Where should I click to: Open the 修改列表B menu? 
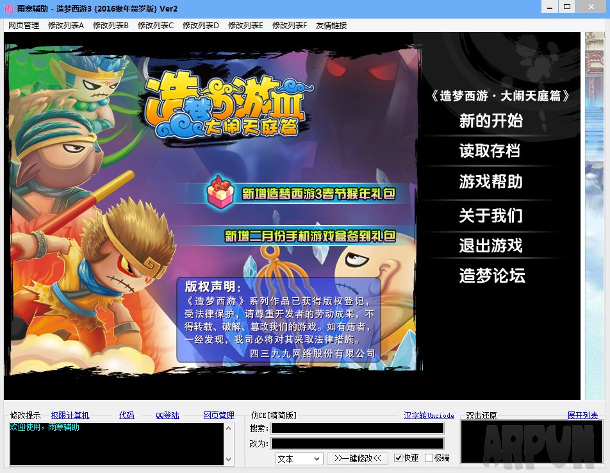pyautogui.click(x=110, y=25)
